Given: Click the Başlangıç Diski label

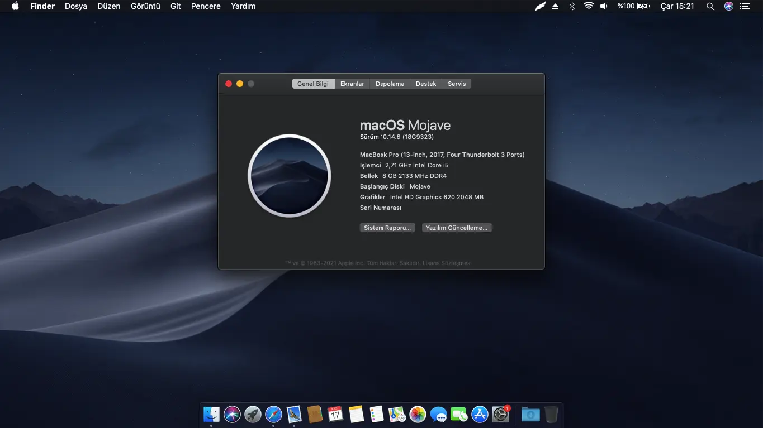Looking at the screenshot, I should [382, 186].
